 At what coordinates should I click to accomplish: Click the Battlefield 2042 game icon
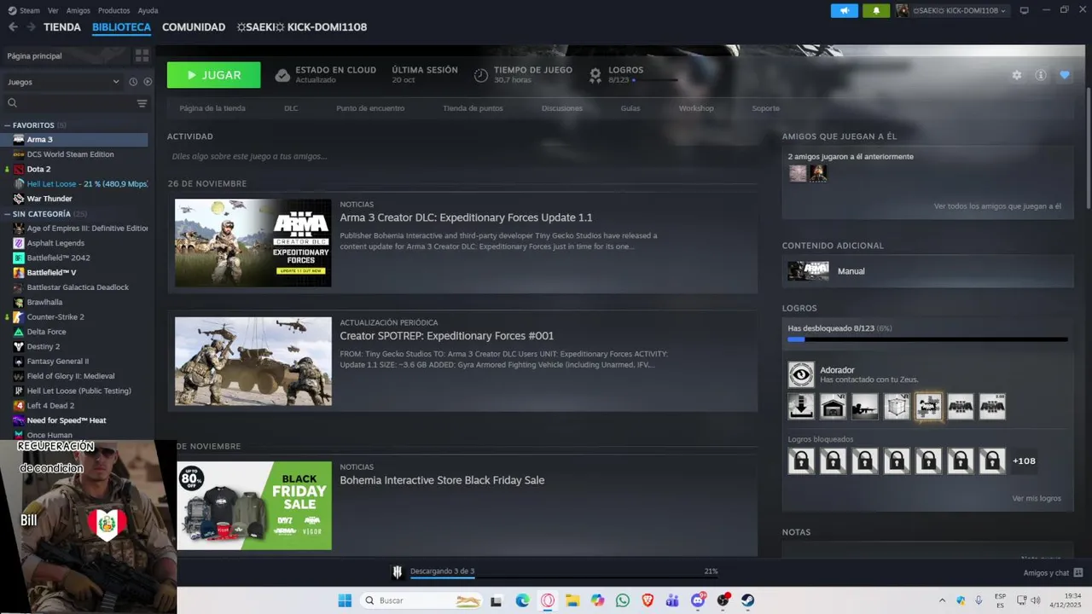19,258
